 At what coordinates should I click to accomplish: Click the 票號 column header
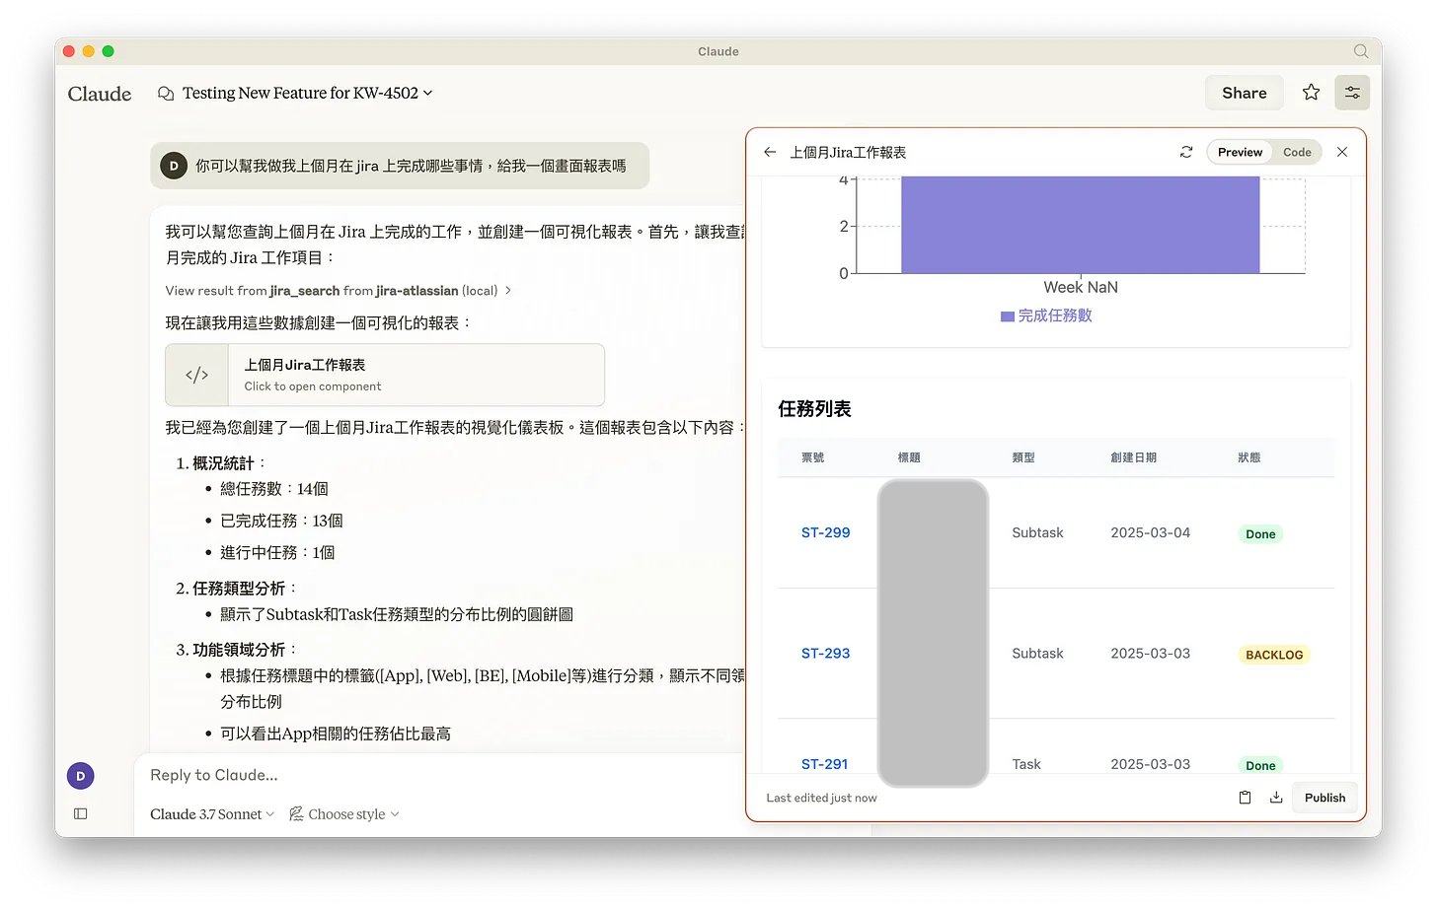(812, 457)
